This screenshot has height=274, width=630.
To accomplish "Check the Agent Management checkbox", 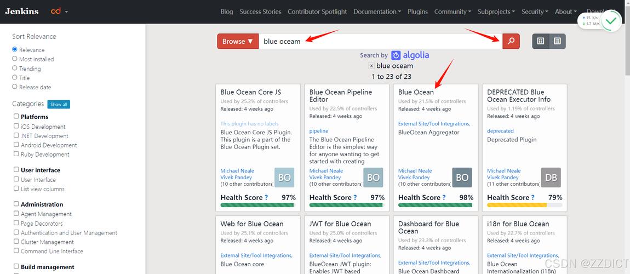I will [16, 213].
